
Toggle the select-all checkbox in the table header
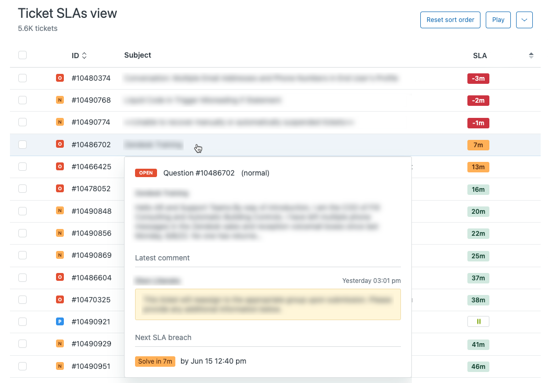pos(23,54)
